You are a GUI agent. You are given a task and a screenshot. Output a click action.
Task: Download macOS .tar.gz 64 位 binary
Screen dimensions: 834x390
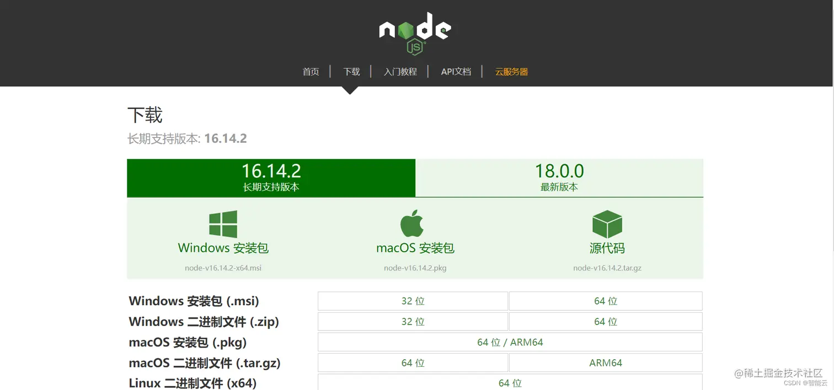coord(413,362)
